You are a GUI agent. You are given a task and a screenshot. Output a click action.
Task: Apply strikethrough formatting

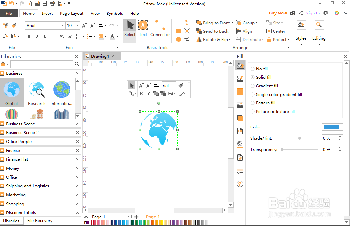(53, 36)
